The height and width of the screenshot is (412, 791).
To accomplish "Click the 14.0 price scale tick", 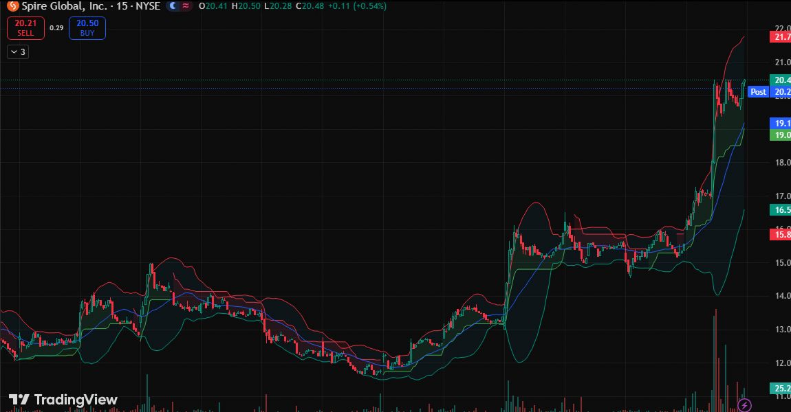I will 783,296.
